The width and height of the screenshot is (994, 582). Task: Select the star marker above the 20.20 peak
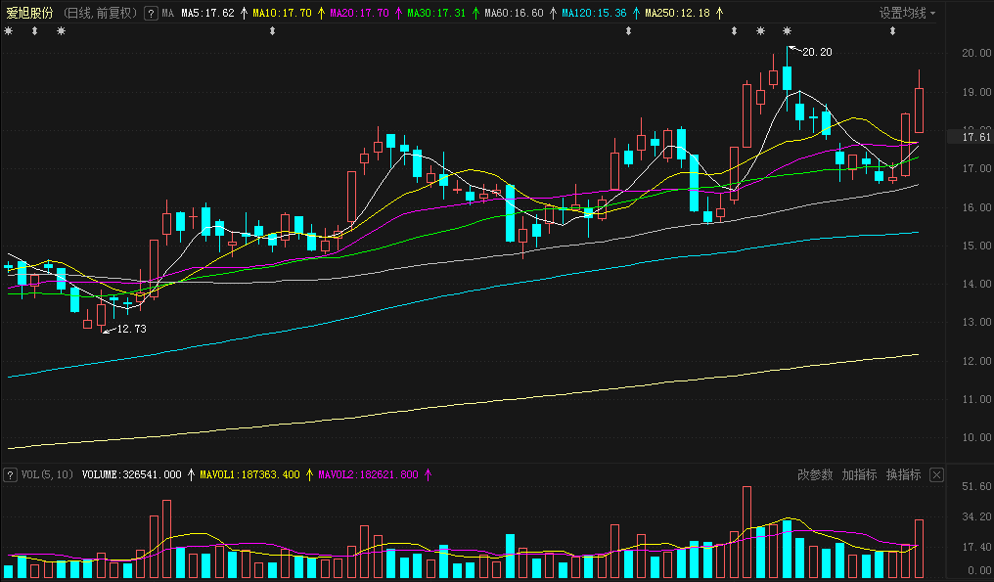787,32
